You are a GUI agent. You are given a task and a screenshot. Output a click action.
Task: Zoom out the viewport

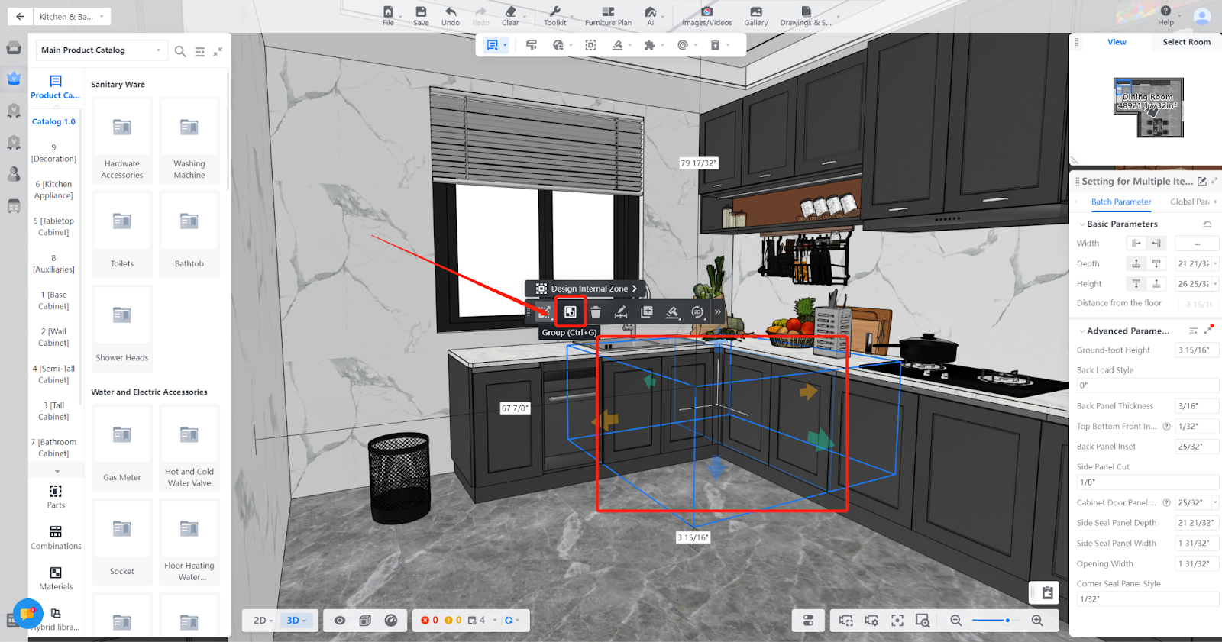(x=955, y=621)
